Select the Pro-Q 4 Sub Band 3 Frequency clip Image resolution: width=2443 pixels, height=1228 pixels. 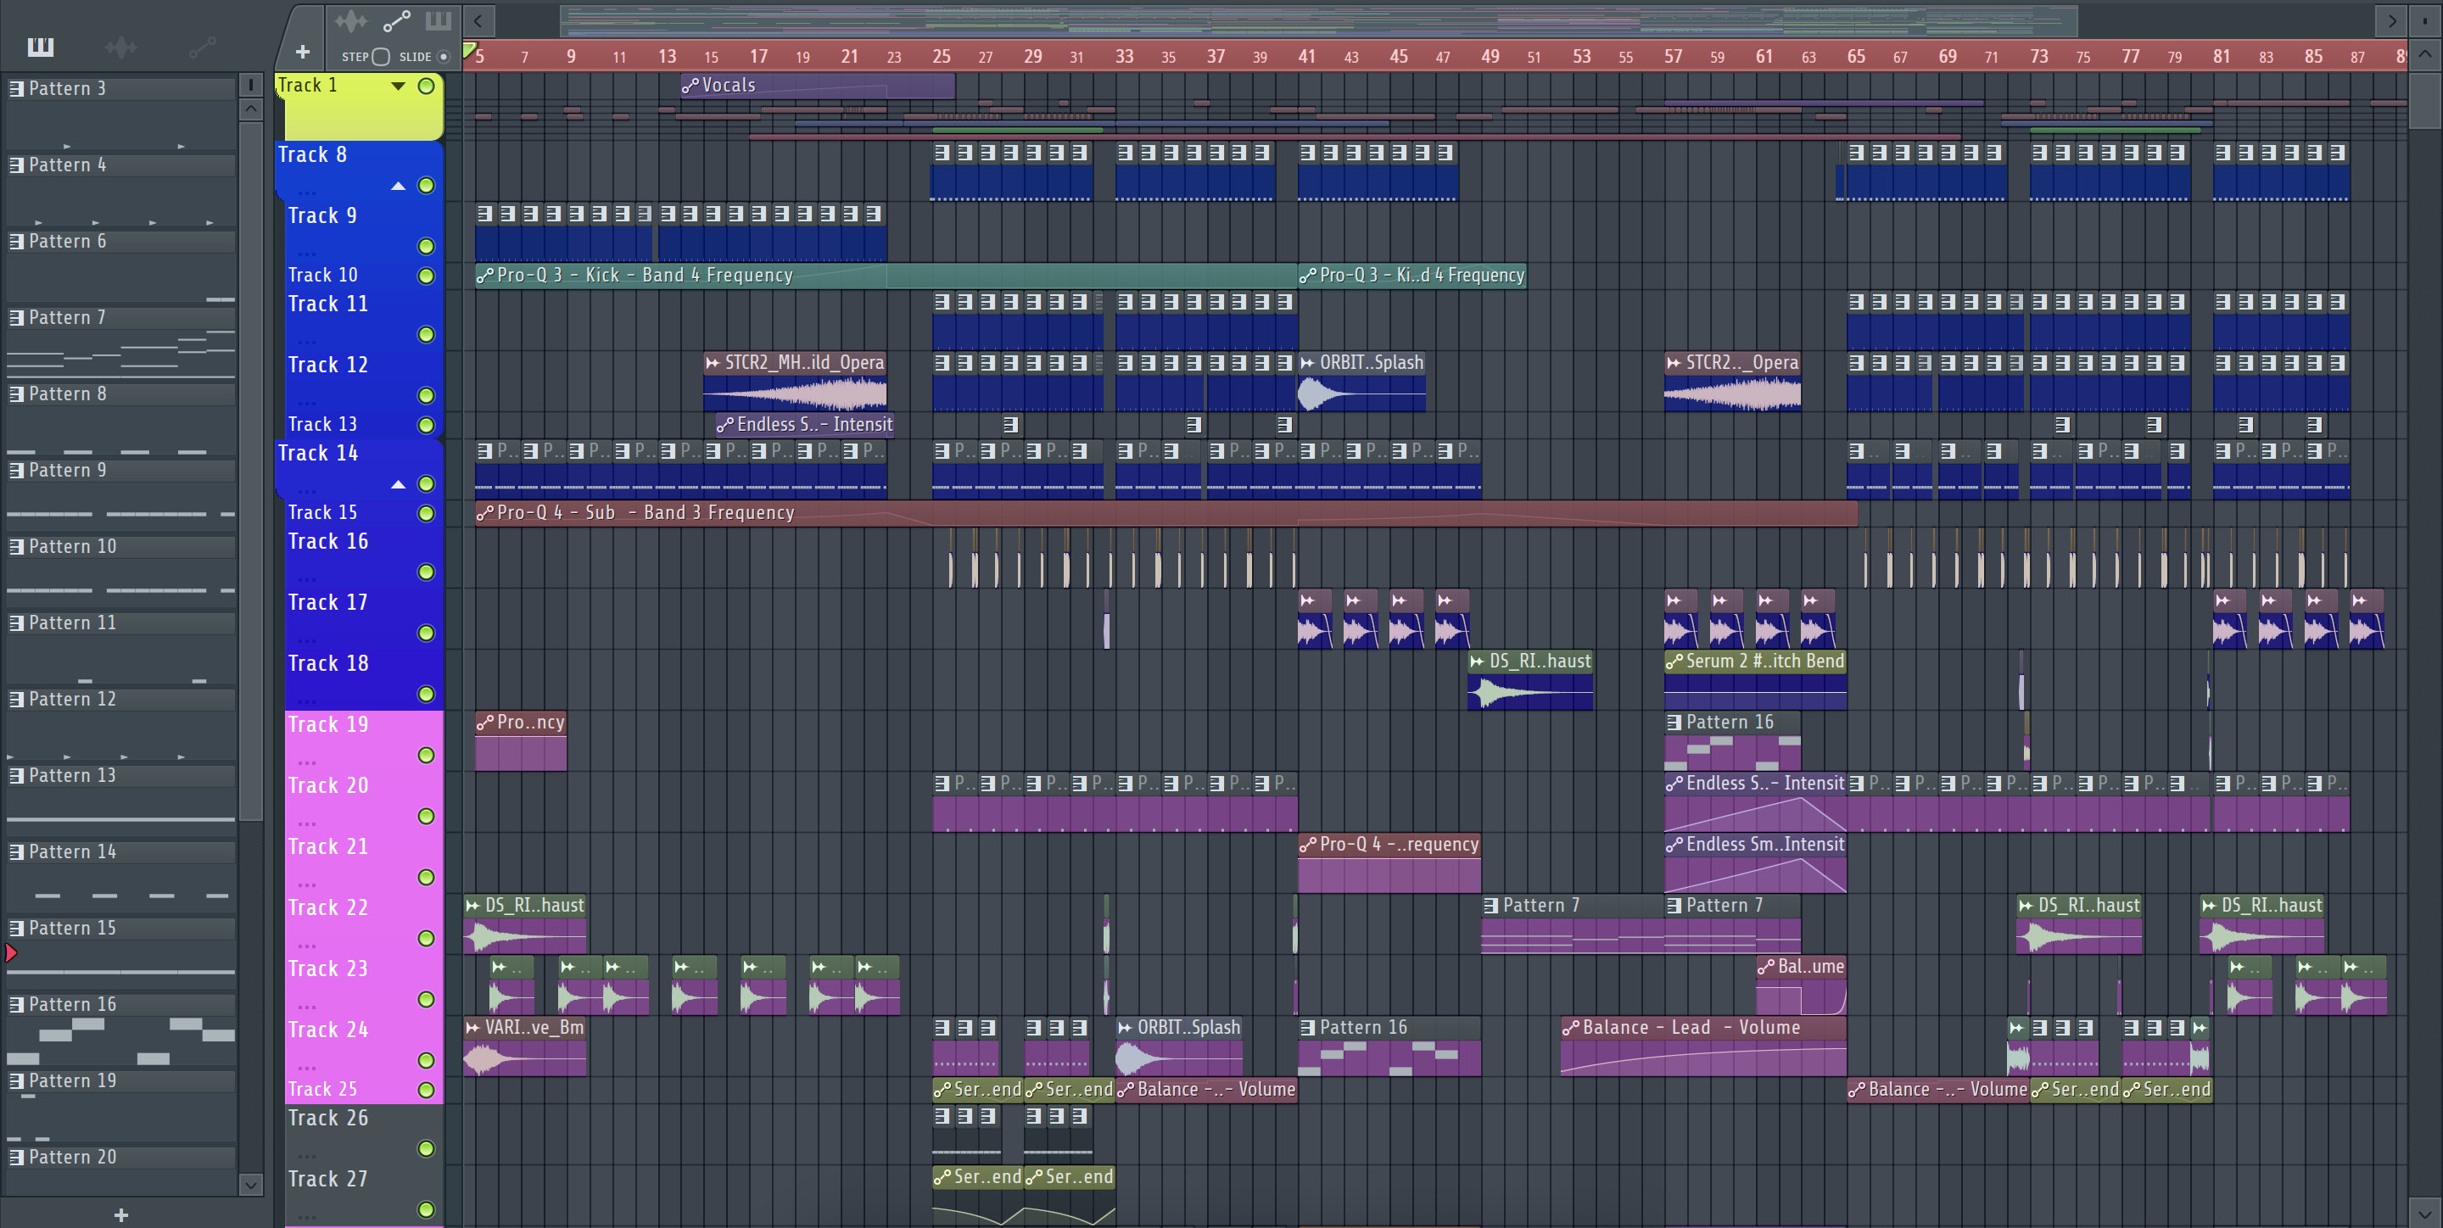(x=1166, y=513)
